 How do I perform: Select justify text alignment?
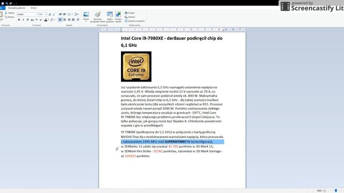pyautogui.click(x=73, y=20)
